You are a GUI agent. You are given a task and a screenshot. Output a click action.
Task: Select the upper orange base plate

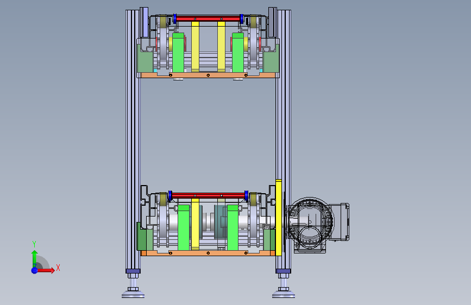[208, 75]
